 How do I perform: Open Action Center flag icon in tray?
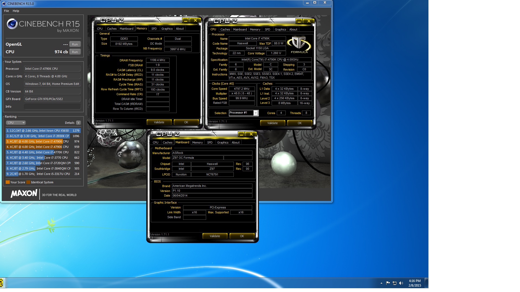[388, 283]
